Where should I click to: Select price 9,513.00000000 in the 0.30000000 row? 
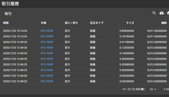click(x=157, y=59)
